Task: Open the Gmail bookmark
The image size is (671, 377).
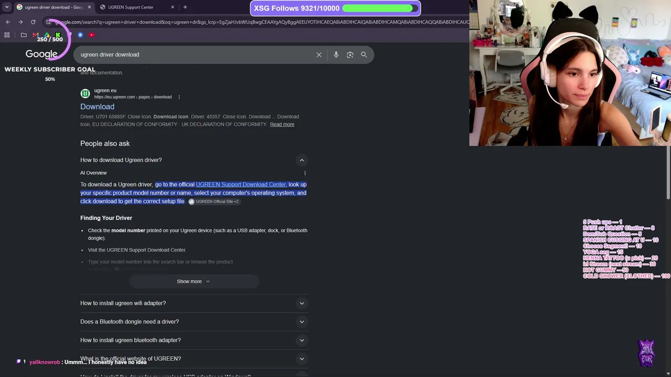Action: [x=36, y=35]
